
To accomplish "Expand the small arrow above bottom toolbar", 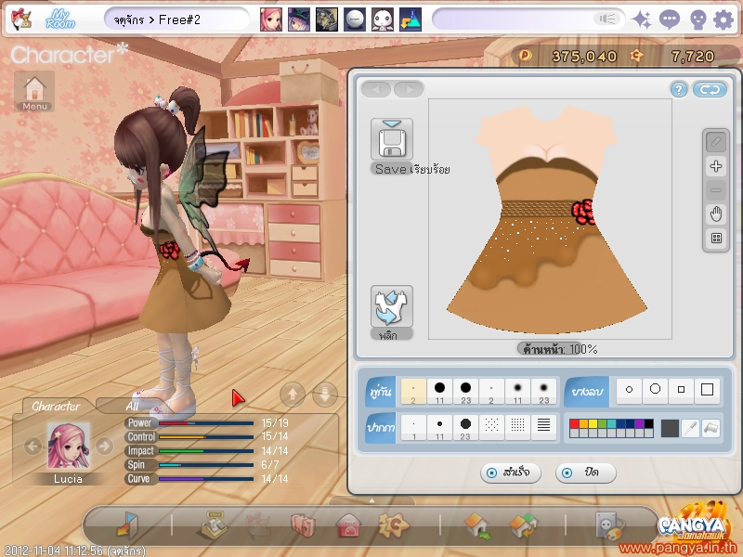I will [372, 500].
